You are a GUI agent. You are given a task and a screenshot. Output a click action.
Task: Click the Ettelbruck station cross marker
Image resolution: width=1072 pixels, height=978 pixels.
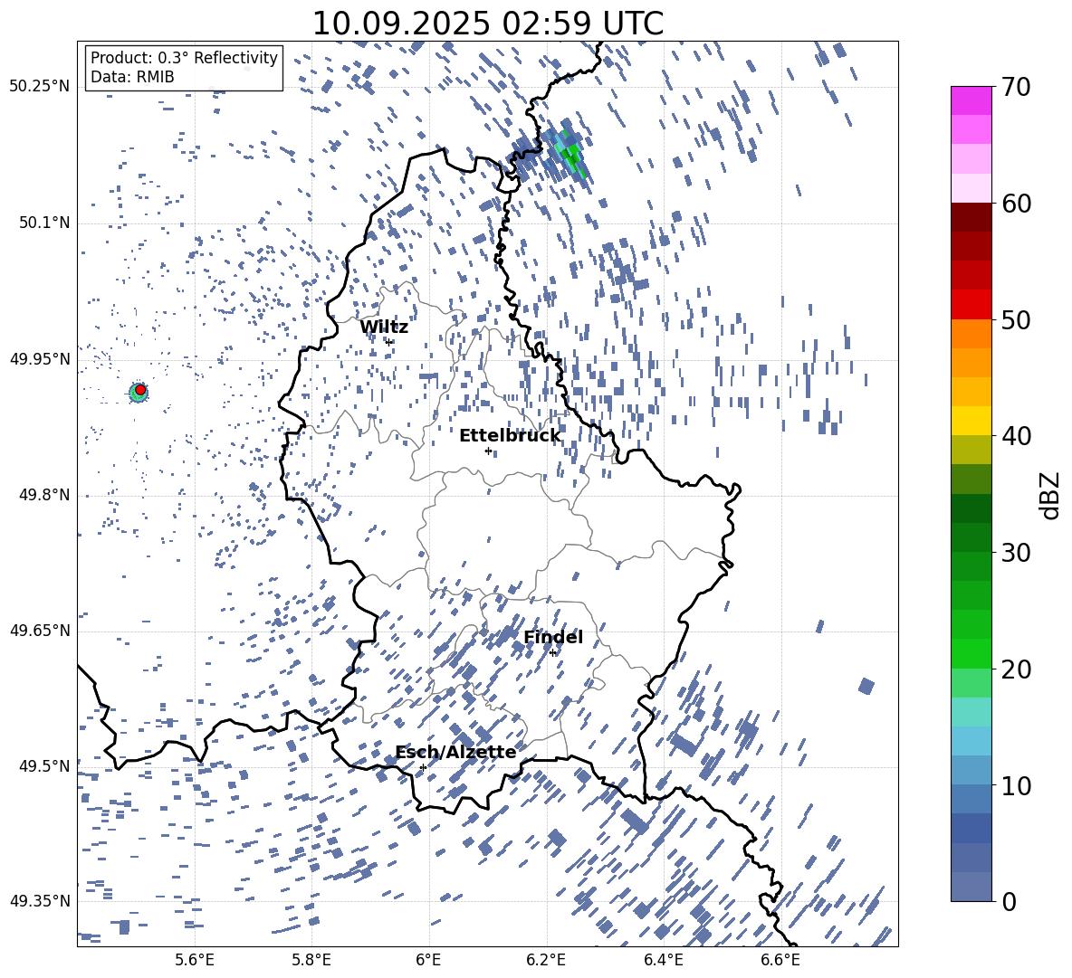(x=488, y=451)
